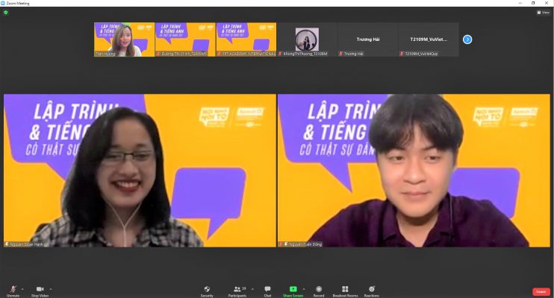Screen dimensions: 554x298
Task: Expand video options arrow next to Stop Video
Action: click(50, 289)
